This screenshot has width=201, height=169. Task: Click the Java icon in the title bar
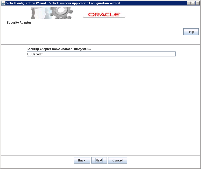[x=3, y=3]
